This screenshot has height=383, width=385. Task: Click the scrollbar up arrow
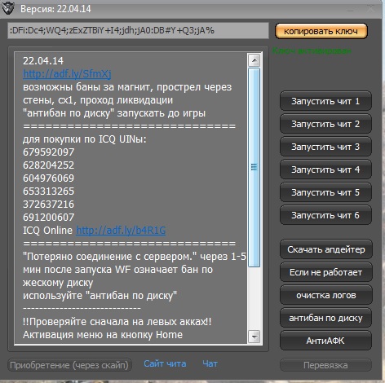tap(254, 60)
